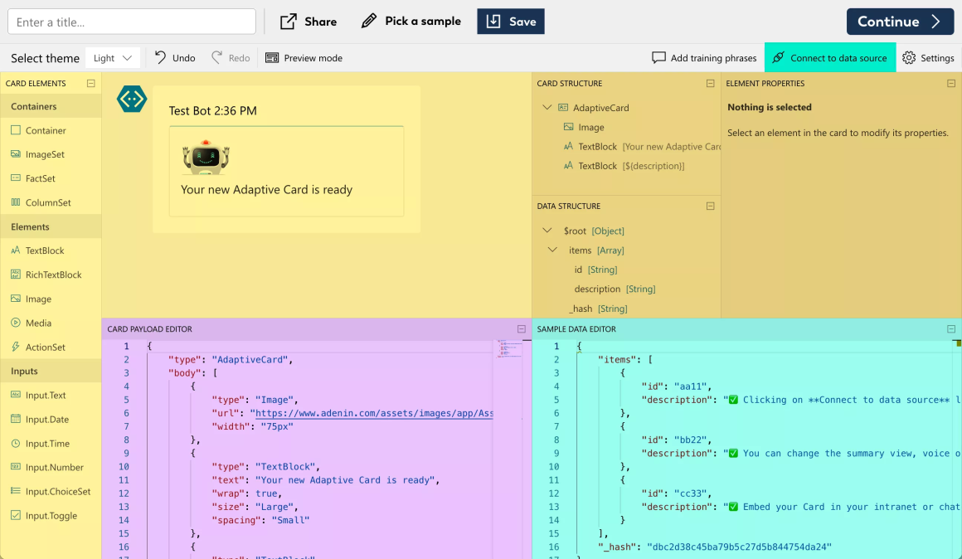The height and width of the screenshot is (559, 962).
Task: Click Your new Adaptive Card is ready text
Action: (266, 190)
